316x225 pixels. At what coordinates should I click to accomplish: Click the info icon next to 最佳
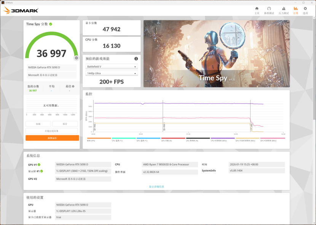click(x=73, y=87)
